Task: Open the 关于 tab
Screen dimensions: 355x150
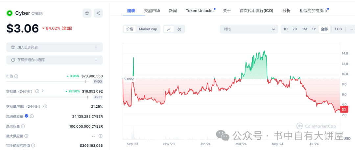Action: [x=226, y=11]
